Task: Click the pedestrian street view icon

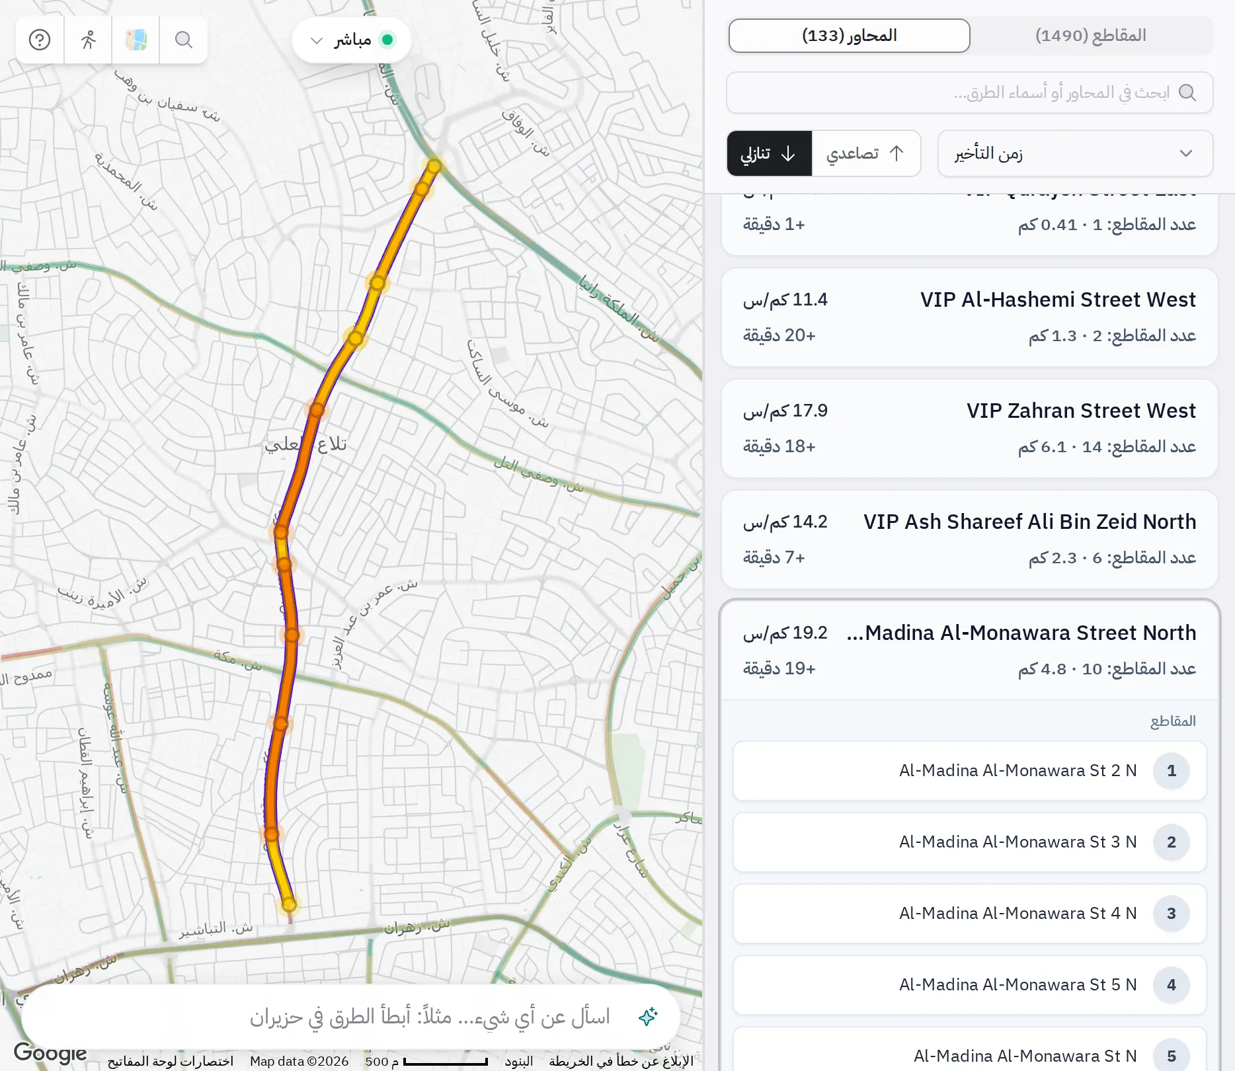Action: click(88, 40)
